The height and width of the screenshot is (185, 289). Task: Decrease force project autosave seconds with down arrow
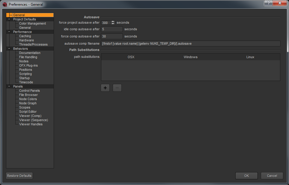click(113, 24)
